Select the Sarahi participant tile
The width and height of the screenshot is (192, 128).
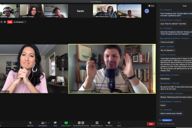[80, 11]
